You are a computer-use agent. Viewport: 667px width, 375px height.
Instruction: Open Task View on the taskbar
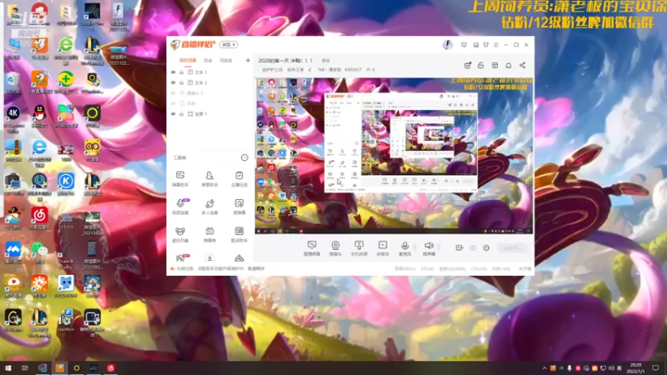tap(25, 367)
